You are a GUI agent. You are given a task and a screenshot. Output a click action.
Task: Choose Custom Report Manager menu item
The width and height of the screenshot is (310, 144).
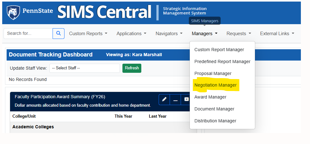(219, 50)
